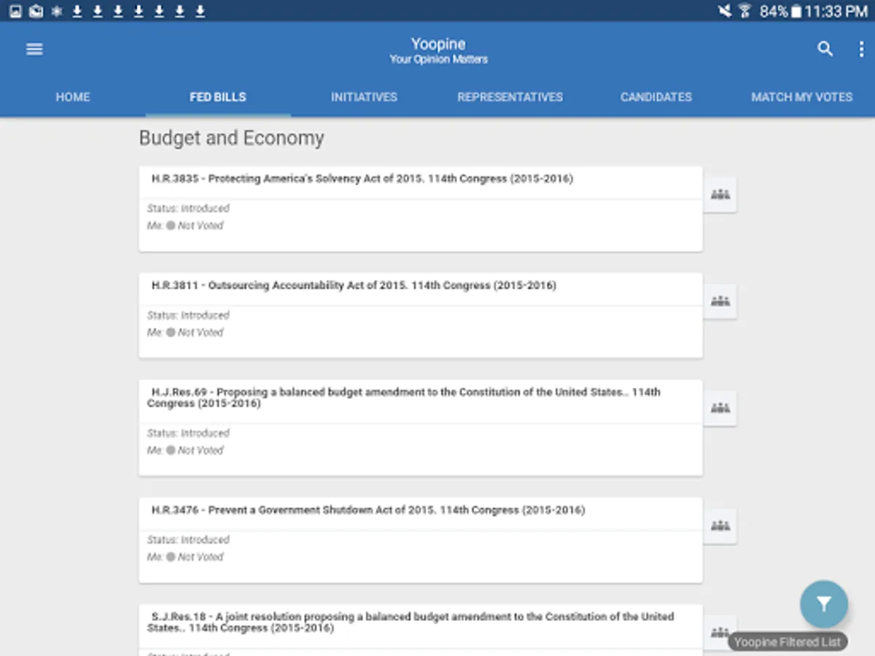Viewport: 875px width, 656px height.
Task: Tap 'Not Voted' status under H.R.3835
Action: click(x=201, y=226)
